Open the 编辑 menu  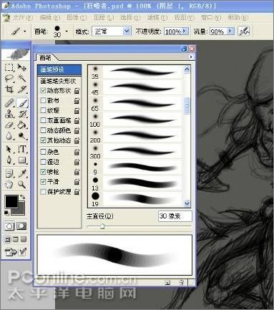pyautogui.click(x=49, y=18)
